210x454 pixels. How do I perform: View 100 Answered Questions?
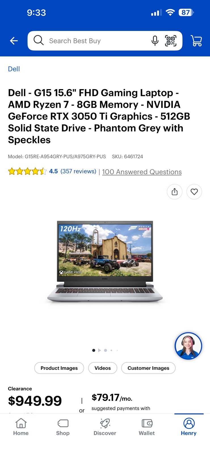point(142,172)
